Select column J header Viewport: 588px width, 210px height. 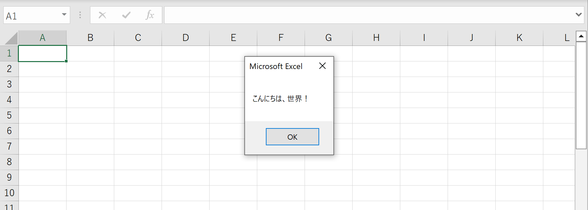471,38
